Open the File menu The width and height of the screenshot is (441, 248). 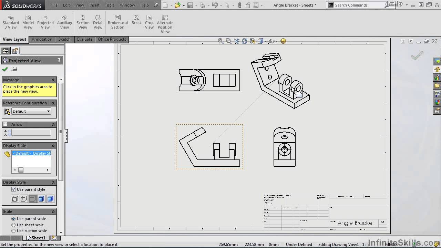tap(54, 5)
